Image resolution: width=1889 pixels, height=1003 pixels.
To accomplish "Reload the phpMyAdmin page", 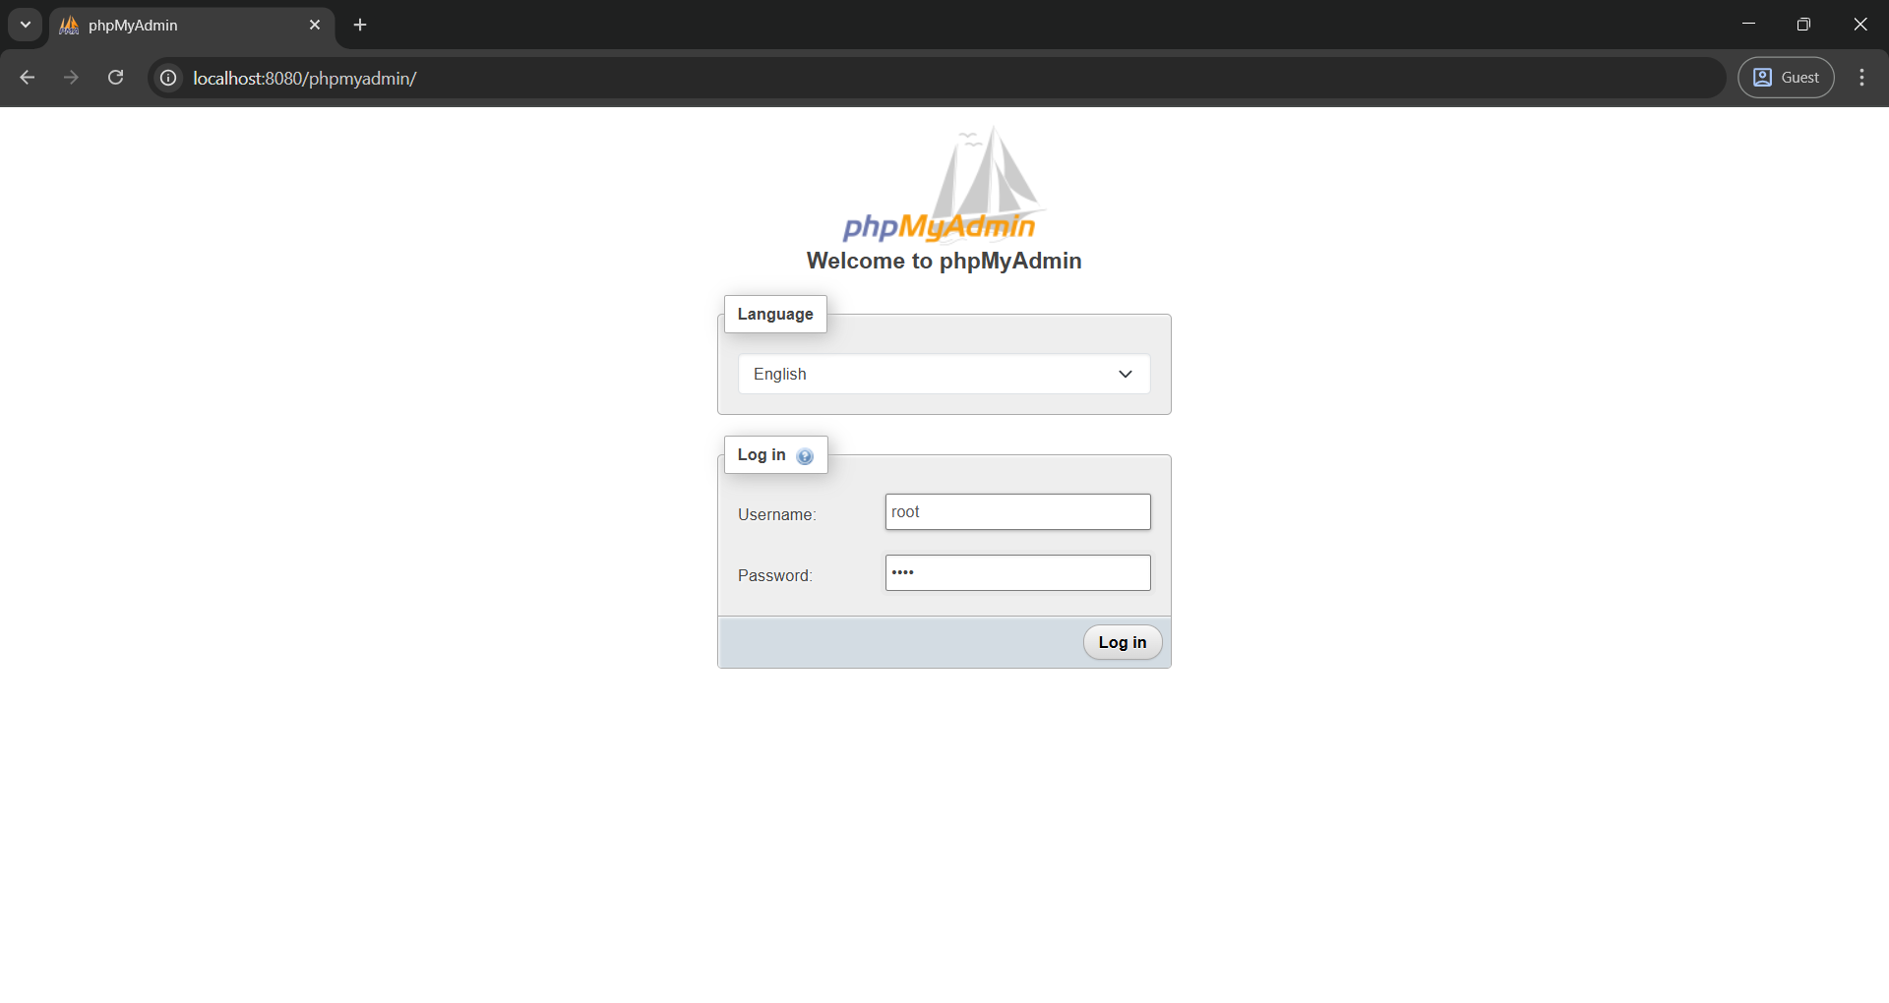I will (115, 77).
